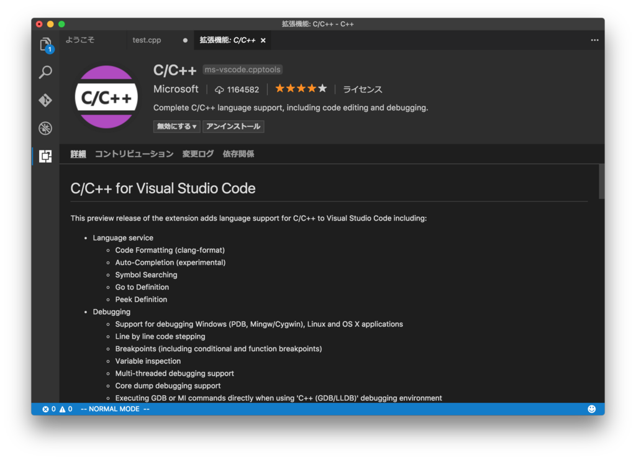Click the 'Complete C/C++ language support' description
The width and height of the screenshot is (636, 460).
tap(291, 108)
